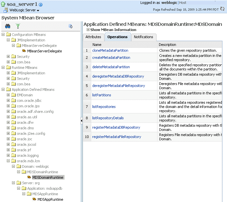This screenshot has width=227, height=202.
Task: Click the page refresh arrows icon
Action: coord(222,9)
